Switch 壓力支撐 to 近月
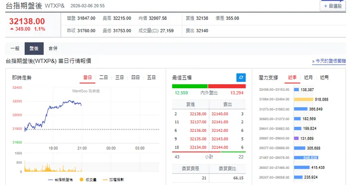 pos(308,77)
